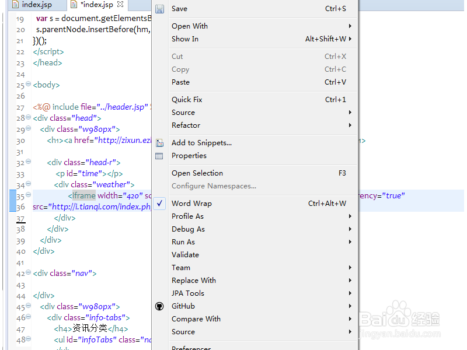The image size is (467, 350).
Task: Click the tianqi.com src URL on line 36
Action: click(x=100, y=207)
